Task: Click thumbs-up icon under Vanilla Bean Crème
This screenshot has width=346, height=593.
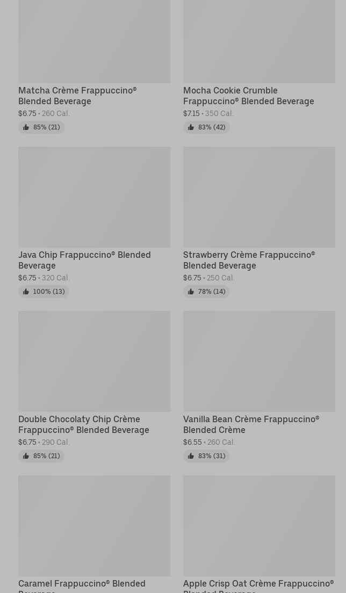Action: 191,456
